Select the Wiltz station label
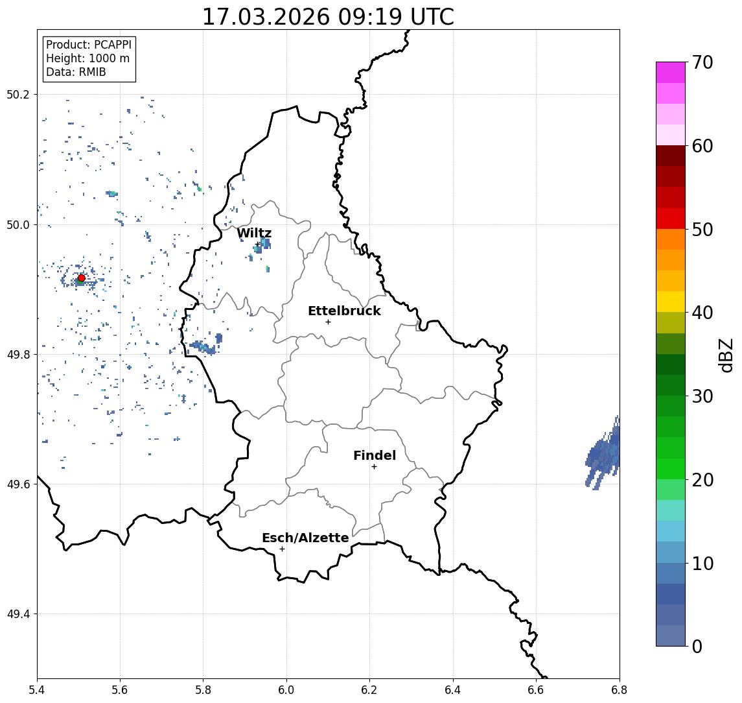 pos(254,233)
